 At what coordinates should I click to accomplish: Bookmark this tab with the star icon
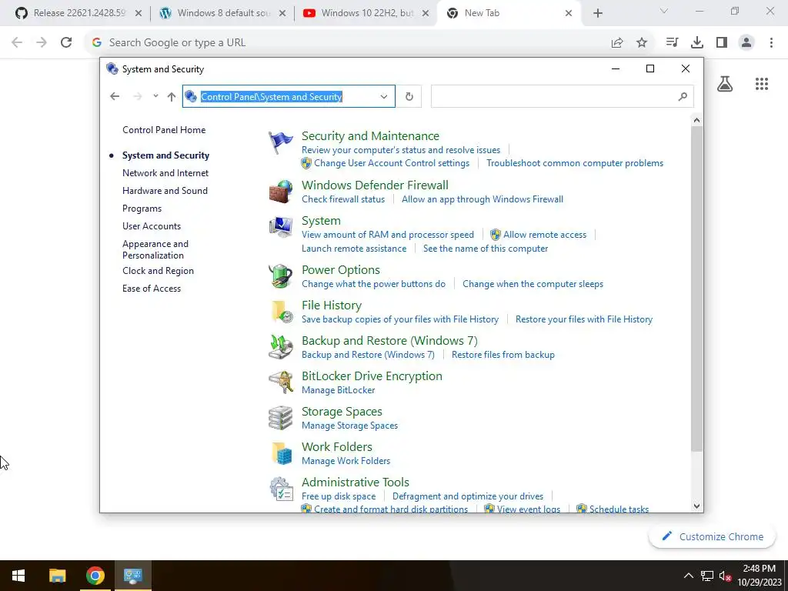642,43
